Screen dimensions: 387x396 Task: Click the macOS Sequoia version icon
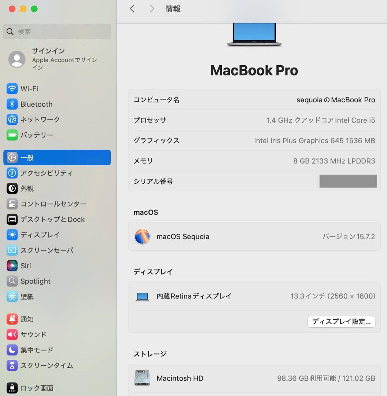point(142,236)
